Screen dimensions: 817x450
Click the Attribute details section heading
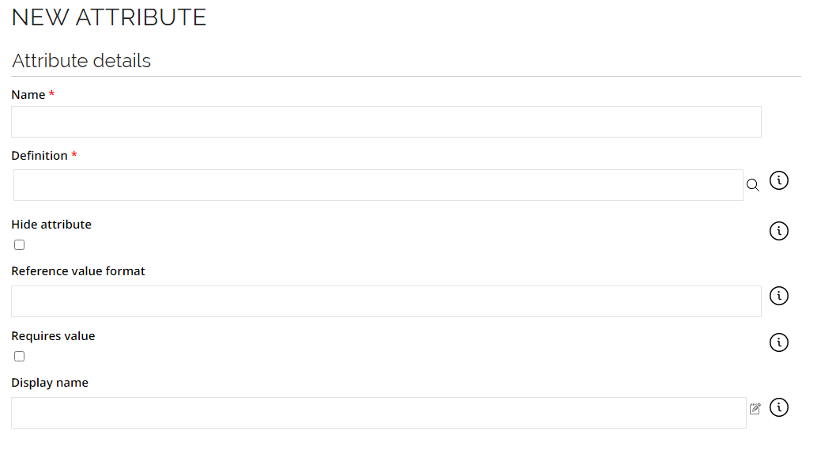[81, 60]
